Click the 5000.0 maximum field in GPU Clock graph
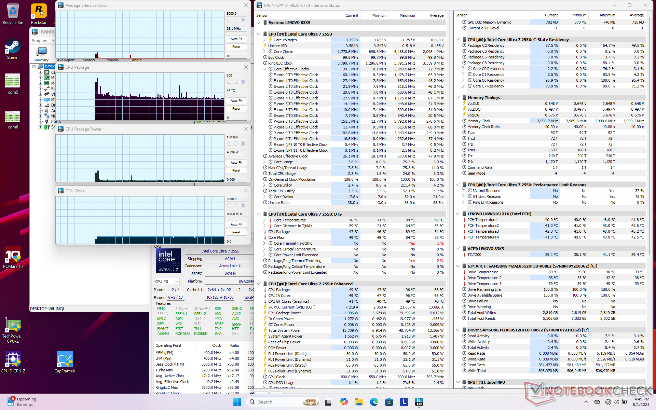 pyautogui.click(x=236, y=199)
